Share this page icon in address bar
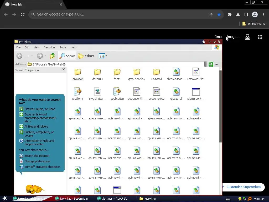The image size is (269, 202). coord(211,15)
